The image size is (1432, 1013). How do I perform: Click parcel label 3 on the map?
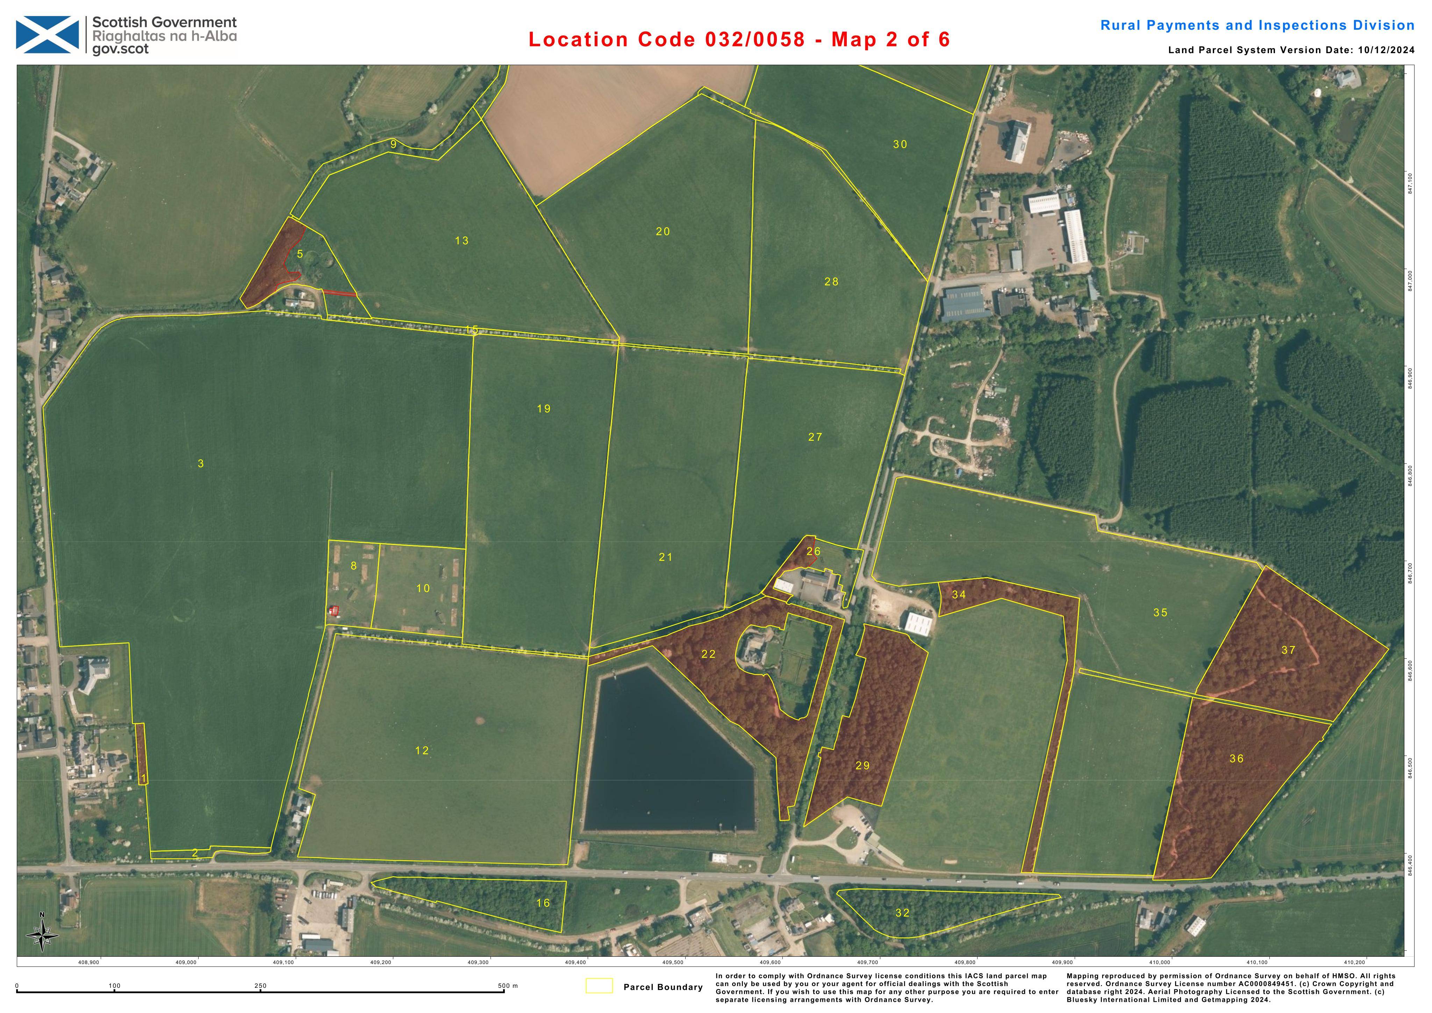[201, 464]
